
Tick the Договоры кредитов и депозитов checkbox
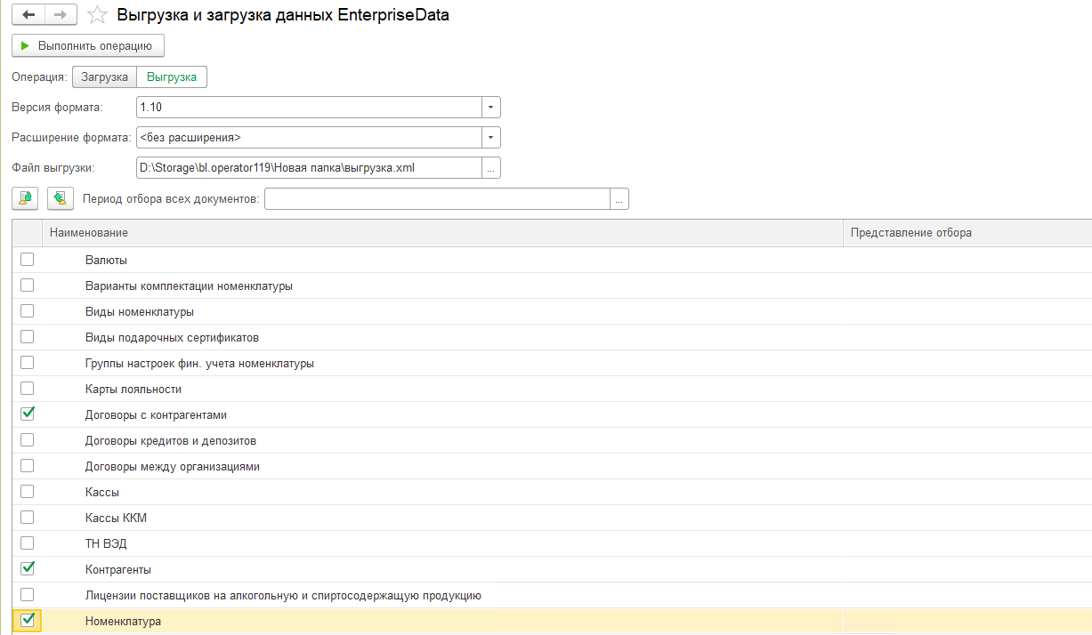(27, 439)
